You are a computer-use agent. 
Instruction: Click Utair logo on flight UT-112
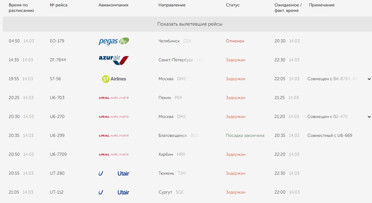tap(114, 192)
